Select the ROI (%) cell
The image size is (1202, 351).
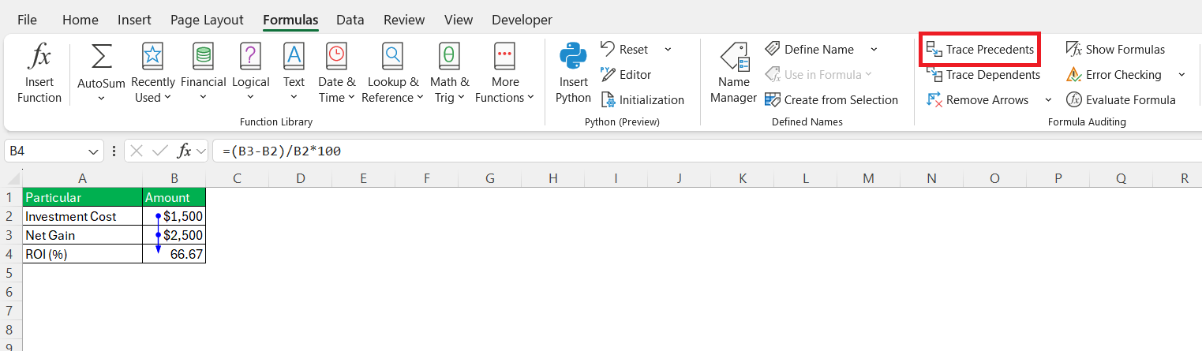(83, 254)
